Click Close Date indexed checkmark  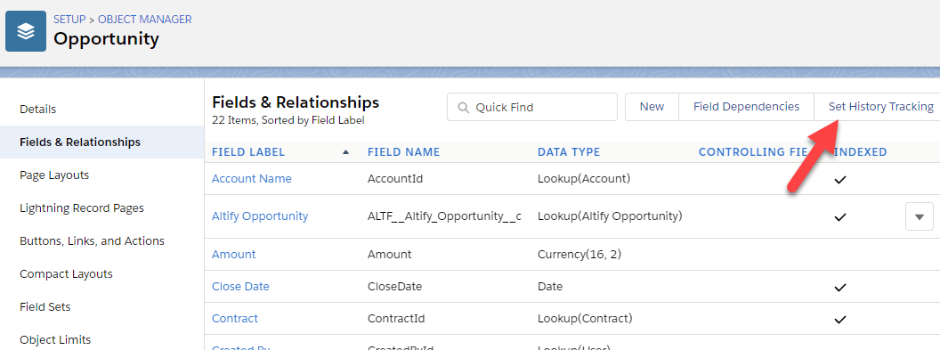pyautogui.click(x=840, y=287)
